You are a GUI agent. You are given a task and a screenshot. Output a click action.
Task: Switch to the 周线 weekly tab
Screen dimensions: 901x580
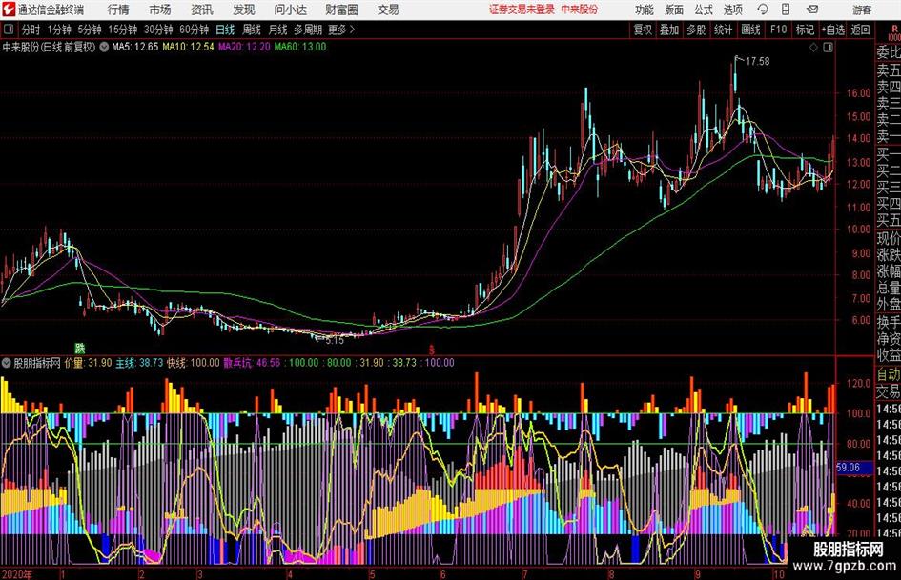(x=252, y=30)
